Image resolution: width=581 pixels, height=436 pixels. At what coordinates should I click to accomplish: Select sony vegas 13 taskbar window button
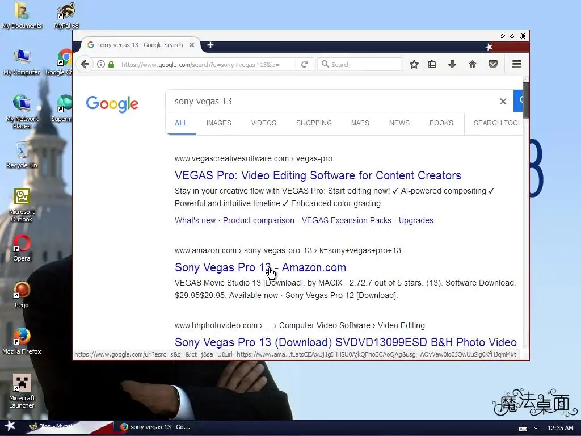(158, 427)
